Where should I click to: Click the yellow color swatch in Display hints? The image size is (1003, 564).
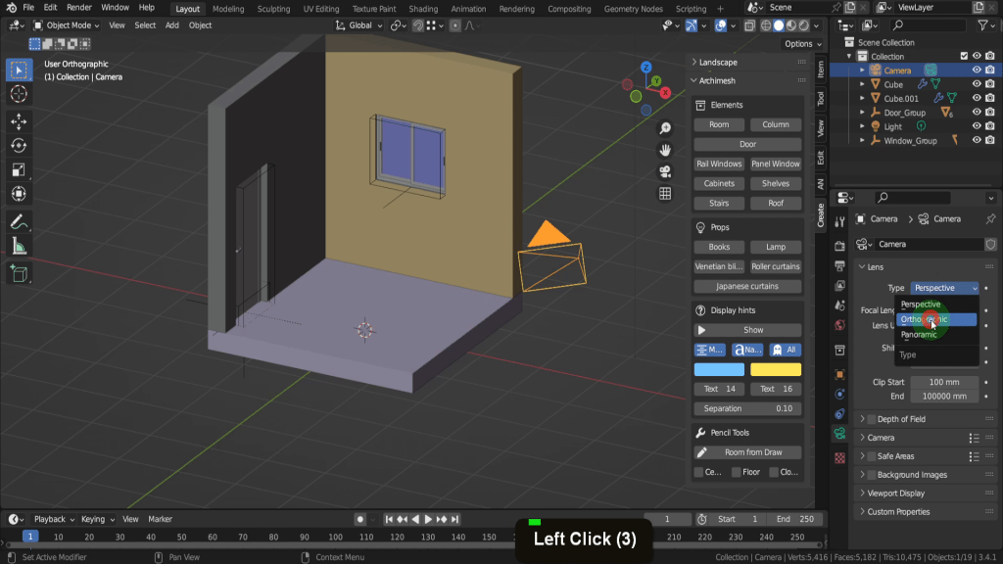coord(776,369)
